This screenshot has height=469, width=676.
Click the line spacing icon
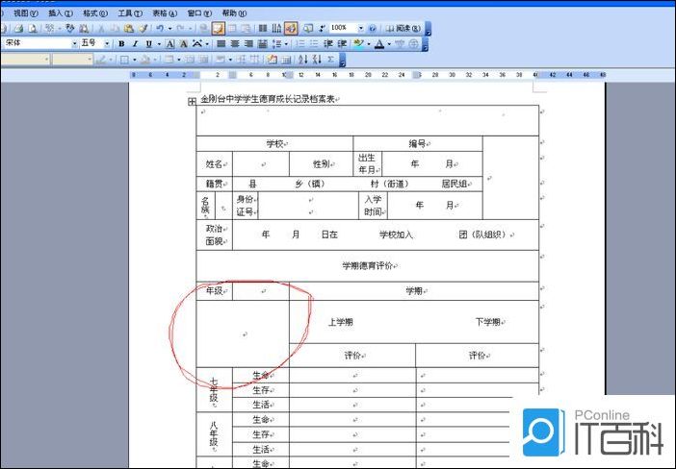276,43
